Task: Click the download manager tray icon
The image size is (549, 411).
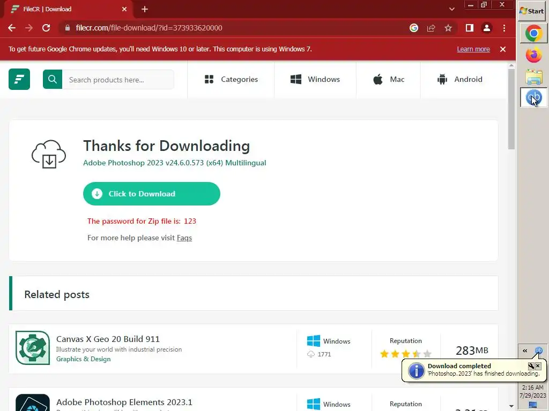Action: 538,351
